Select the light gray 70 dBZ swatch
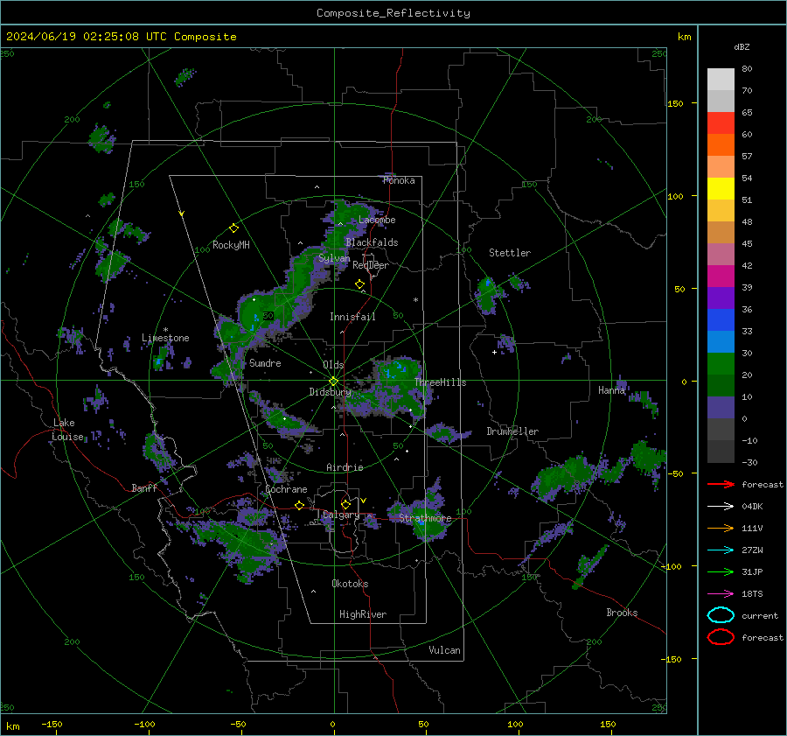 tap(721, 80)
